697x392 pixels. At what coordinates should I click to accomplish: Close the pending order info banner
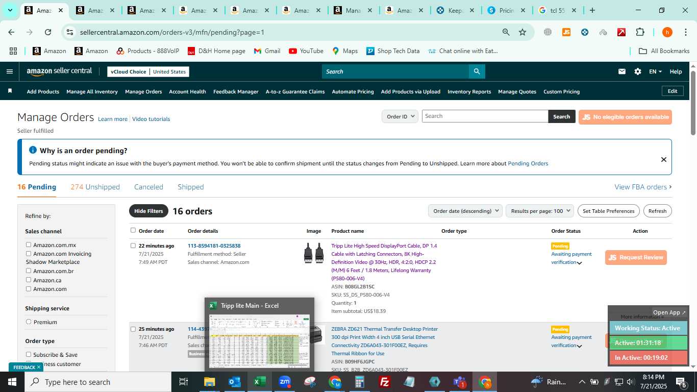(x=664, y=159)
